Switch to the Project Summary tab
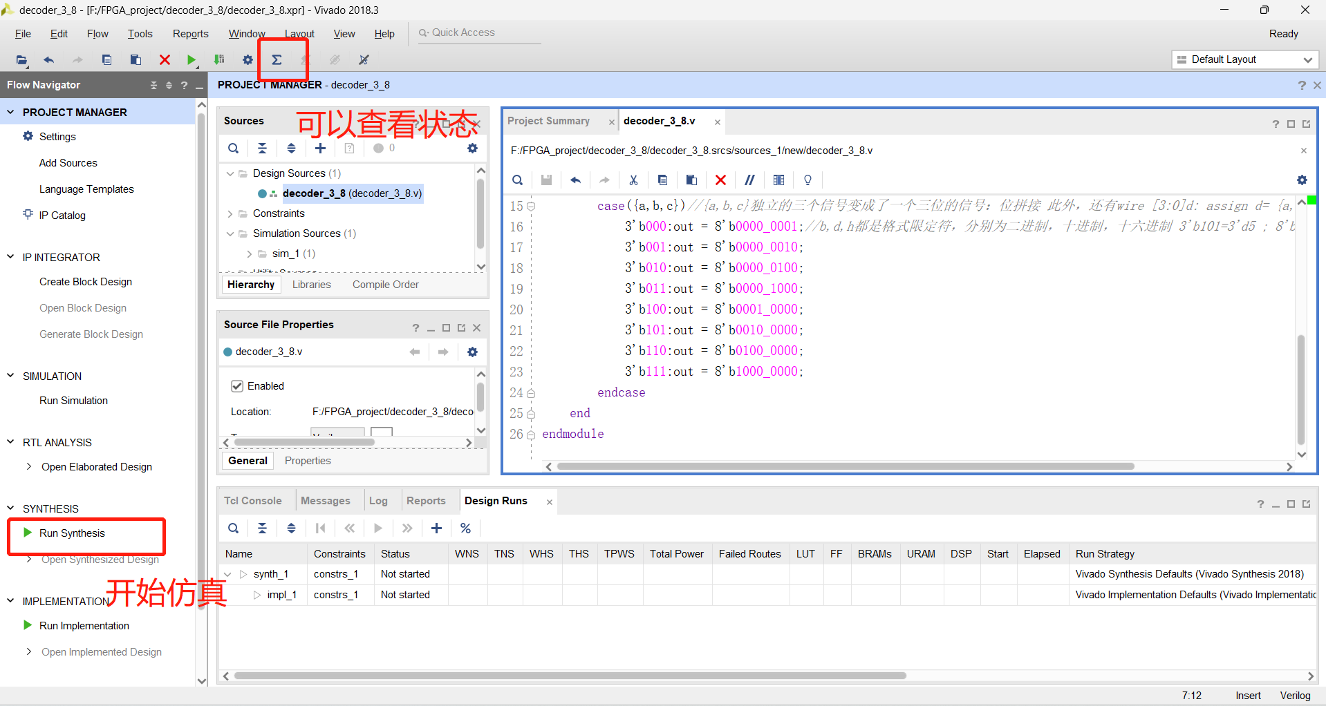The image size is (1326, 706). point(549,121)
